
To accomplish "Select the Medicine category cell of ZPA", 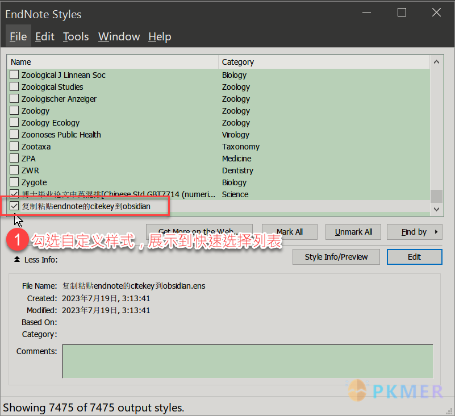I will [236, 159].
